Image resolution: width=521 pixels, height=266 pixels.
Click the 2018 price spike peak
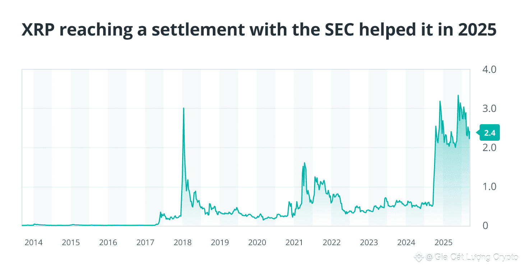(184, 108)
